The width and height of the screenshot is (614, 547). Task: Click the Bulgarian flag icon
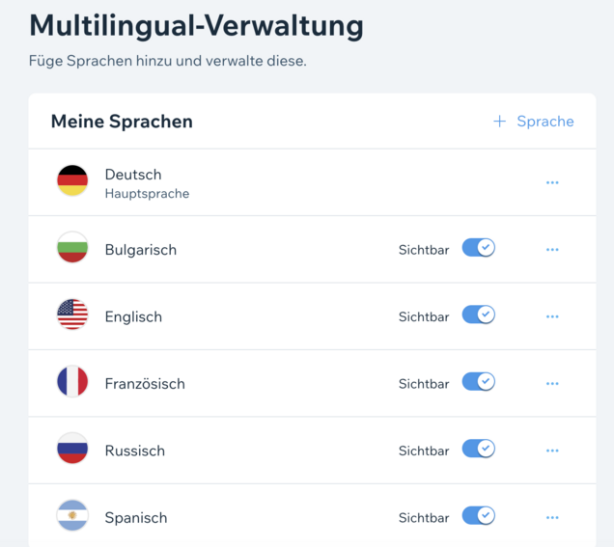coord(72,247)
